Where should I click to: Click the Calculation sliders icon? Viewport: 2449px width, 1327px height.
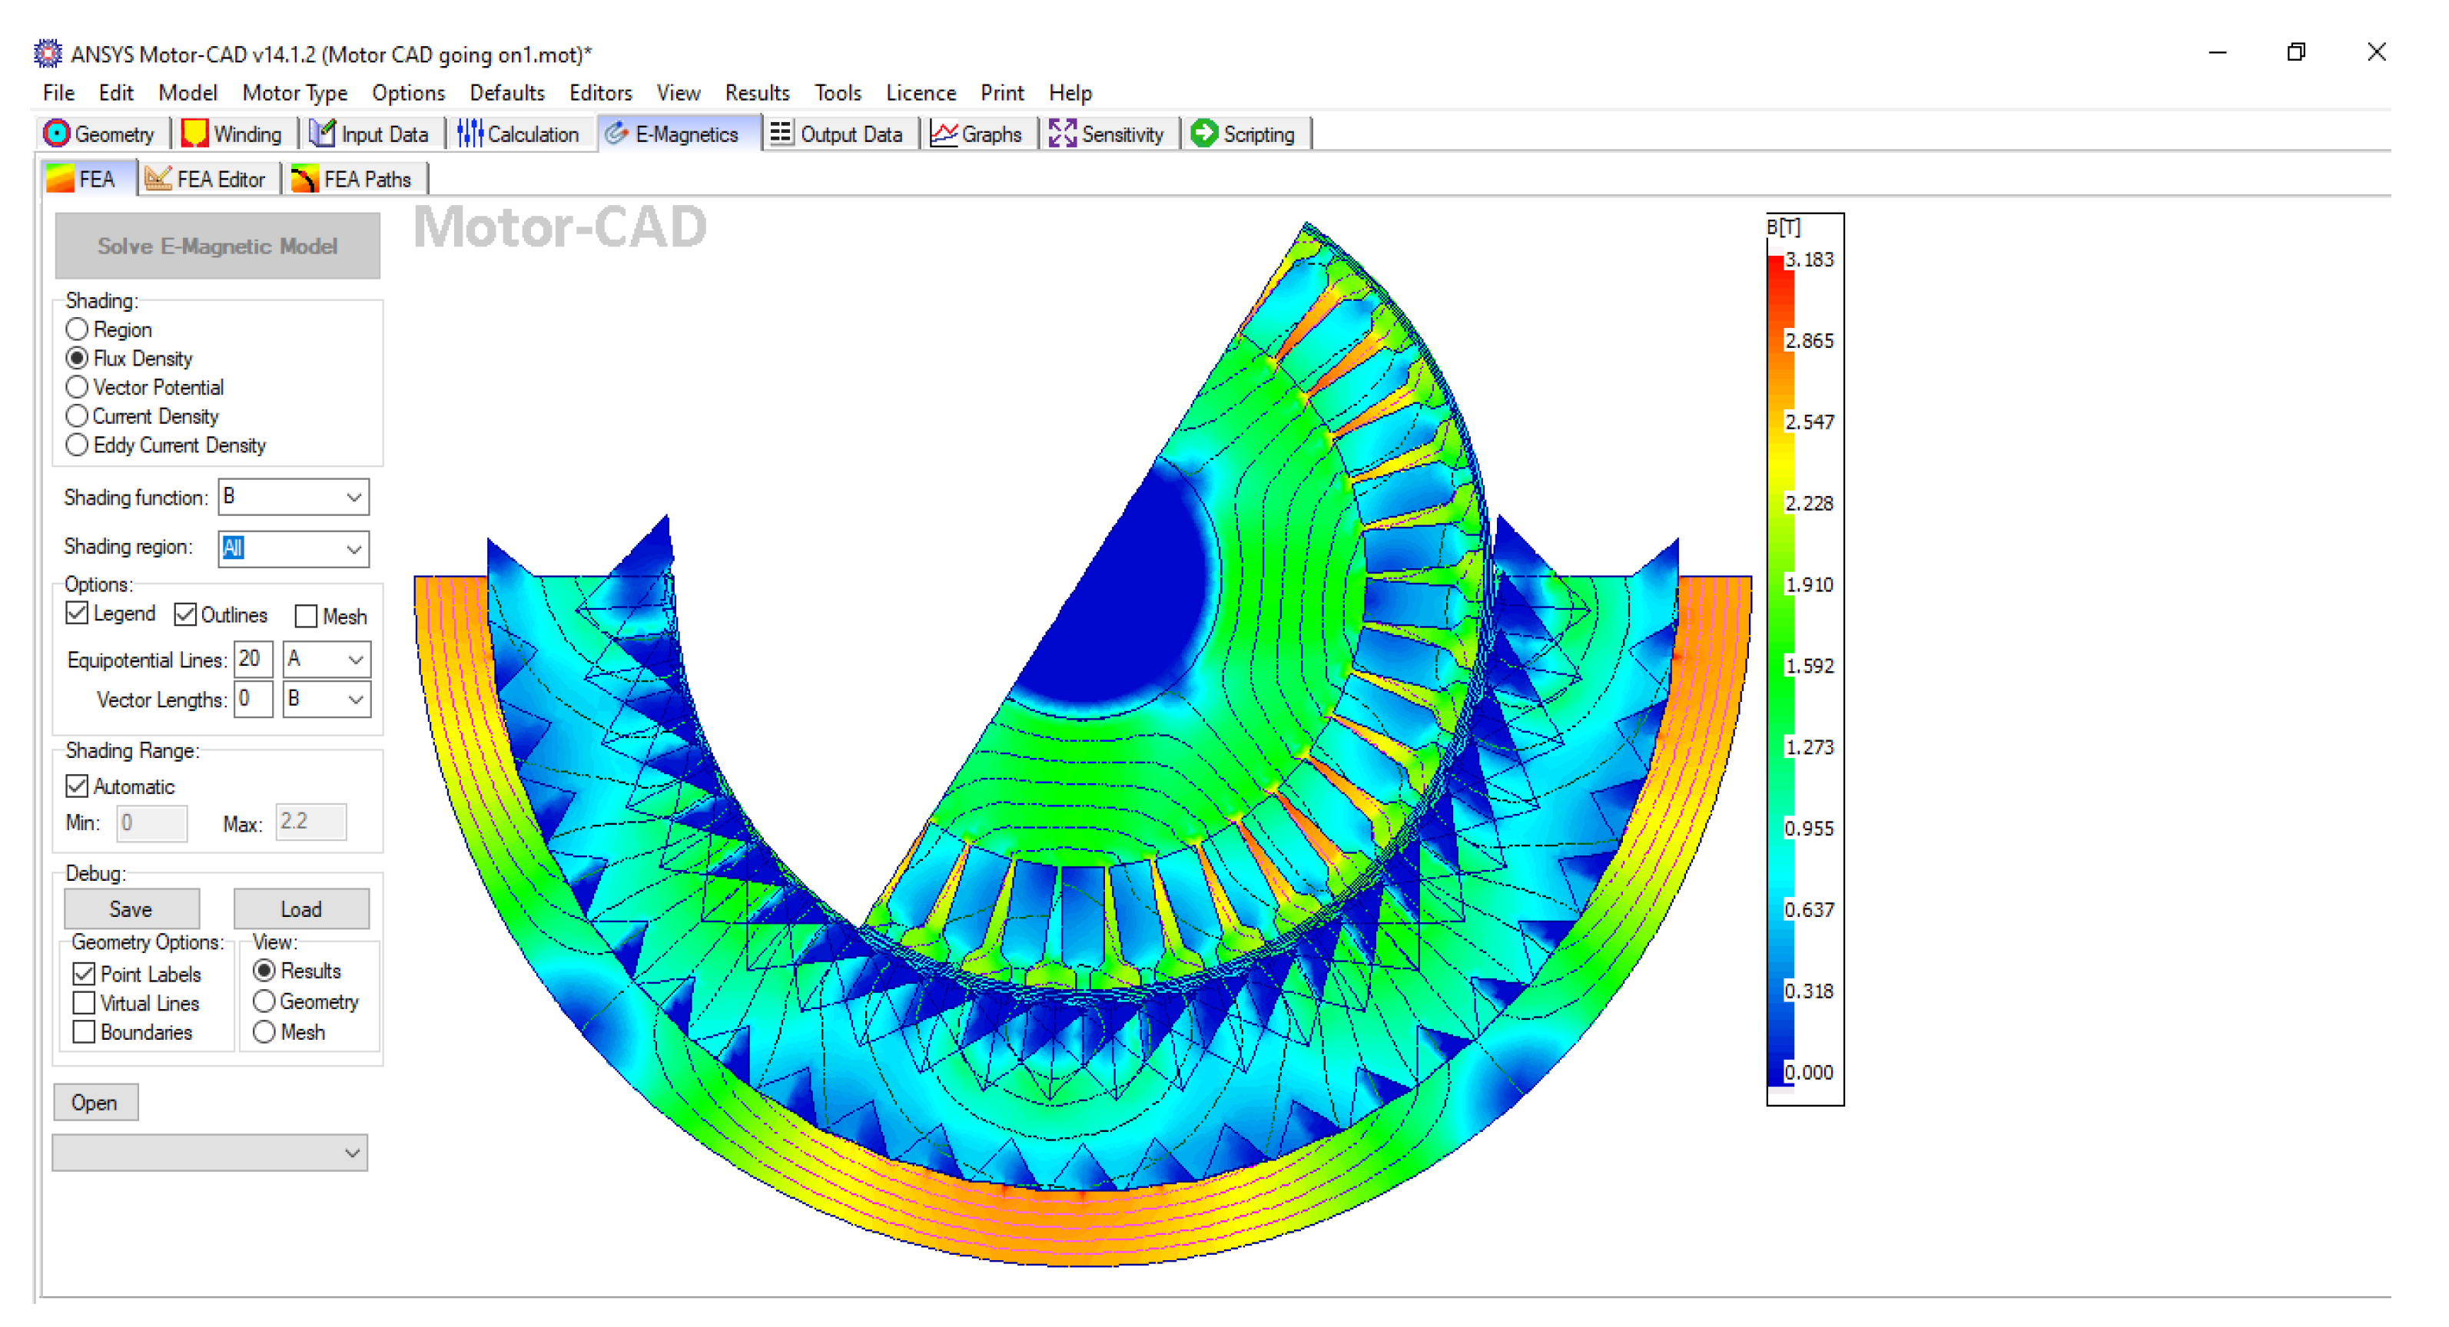tap(470, 134)
